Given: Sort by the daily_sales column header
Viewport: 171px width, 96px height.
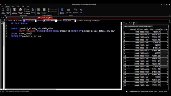Looking at the screenshot, I should 155,29.
